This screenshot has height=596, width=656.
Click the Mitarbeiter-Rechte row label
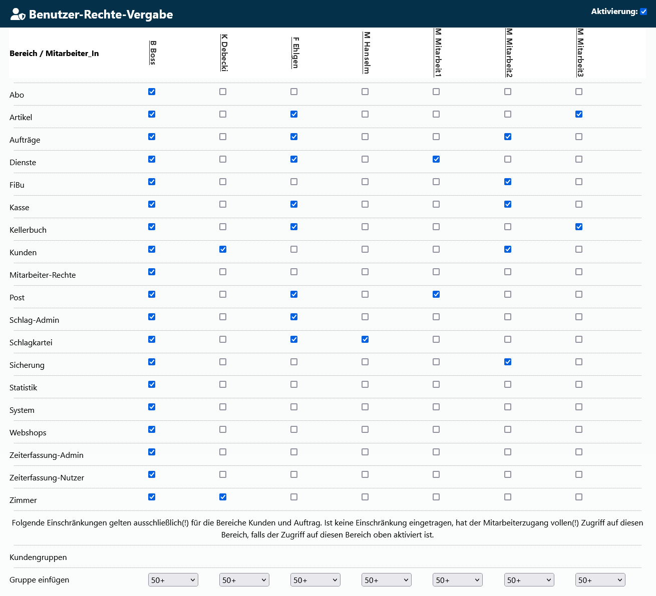click(43, 275)
